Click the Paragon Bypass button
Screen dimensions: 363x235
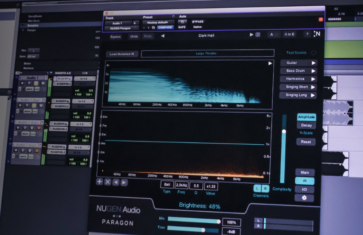tap(115, 37)
